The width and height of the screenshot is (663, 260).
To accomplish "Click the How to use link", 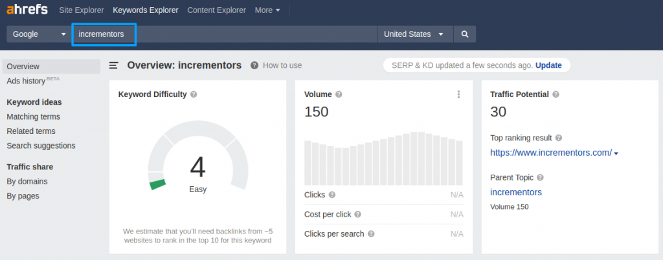I will pos(282,65).
